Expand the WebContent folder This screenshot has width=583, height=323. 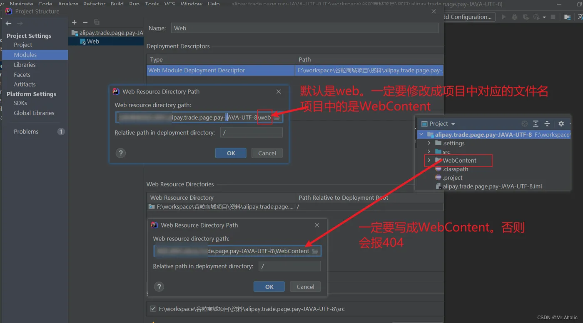point(429,161)
